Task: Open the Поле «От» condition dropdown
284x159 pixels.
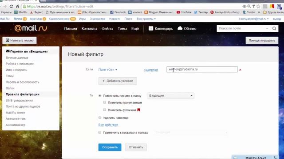Action: pos(107,70)
